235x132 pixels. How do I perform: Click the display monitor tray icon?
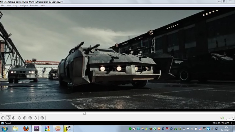[217, 129]
